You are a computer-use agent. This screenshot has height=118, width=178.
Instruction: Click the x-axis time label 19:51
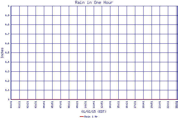pyautogui.click(x=152, y=104)
